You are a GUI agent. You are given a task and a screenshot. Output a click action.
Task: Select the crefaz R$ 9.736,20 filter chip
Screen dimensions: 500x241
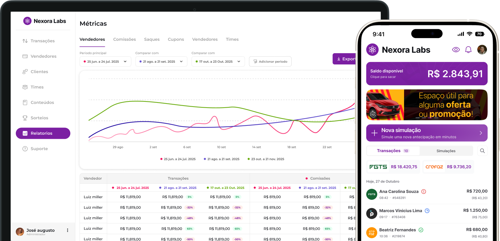[x=448, y=167]
